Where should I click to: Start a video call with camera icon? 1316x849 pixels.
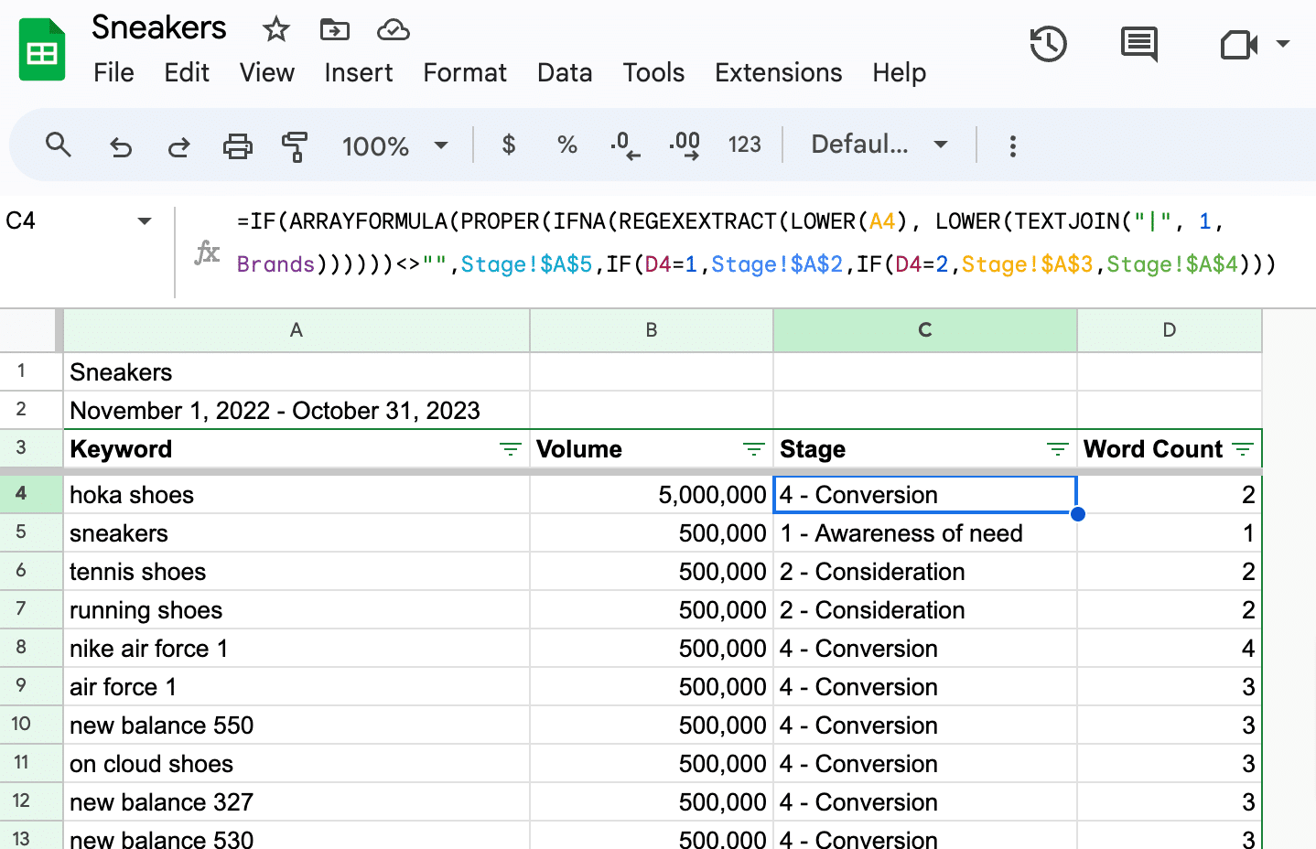coord(1239,44)
